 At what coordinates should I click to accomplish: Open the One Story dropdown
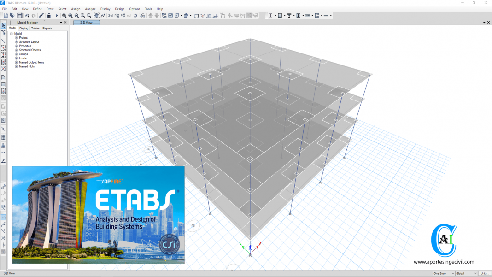pos(443,273)
